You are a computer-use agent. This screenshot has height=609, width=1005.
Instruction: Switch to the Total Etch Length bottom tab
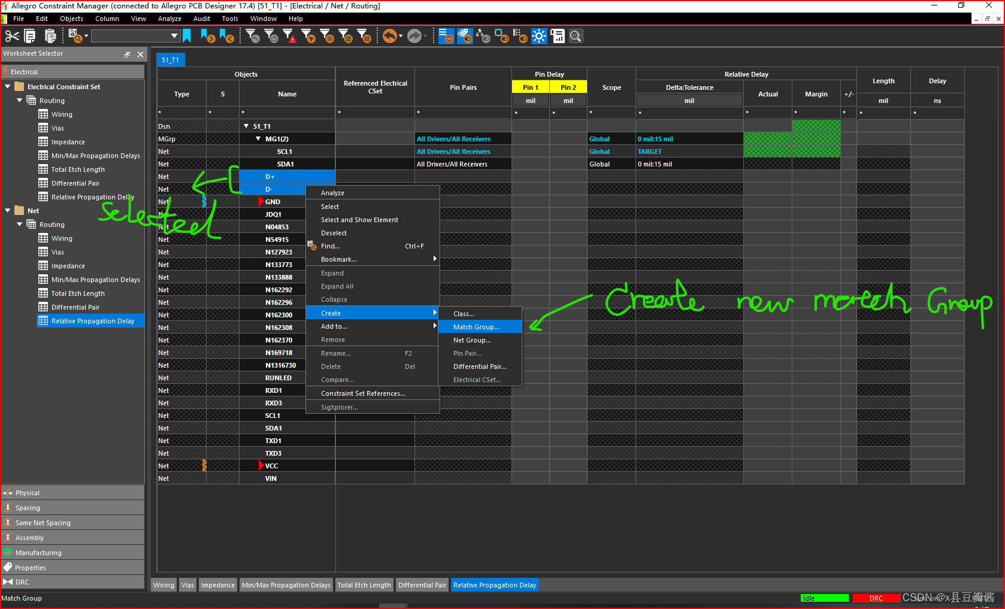pos(364,585)
